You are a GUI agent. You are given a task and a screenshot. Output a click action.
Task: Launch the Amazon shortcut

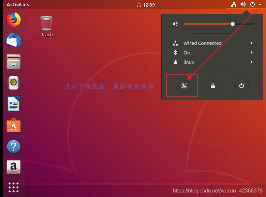click(14, 167)
